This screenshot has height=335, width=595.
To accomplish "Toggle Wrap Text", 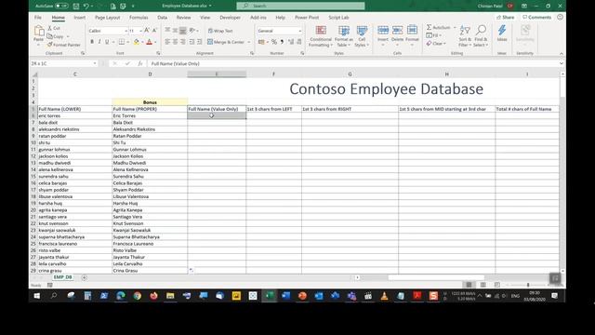I will click(x=220, y=31).
